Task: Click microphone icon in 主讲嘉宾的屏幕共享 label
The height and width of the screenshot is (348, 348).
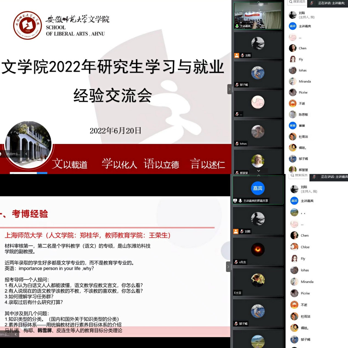Action: (240, 201)
